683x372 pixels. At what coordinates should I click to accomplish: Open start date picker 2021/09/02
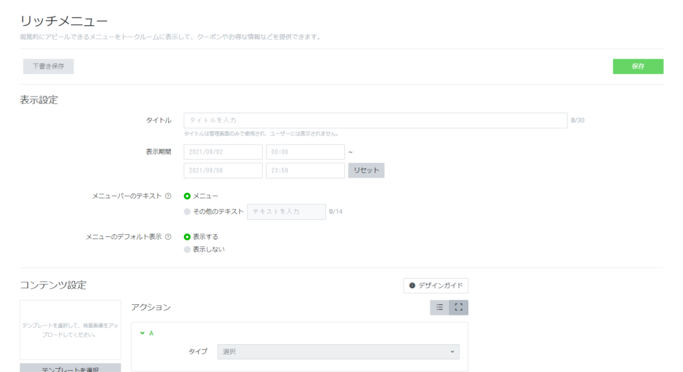(x=223, y=152)
